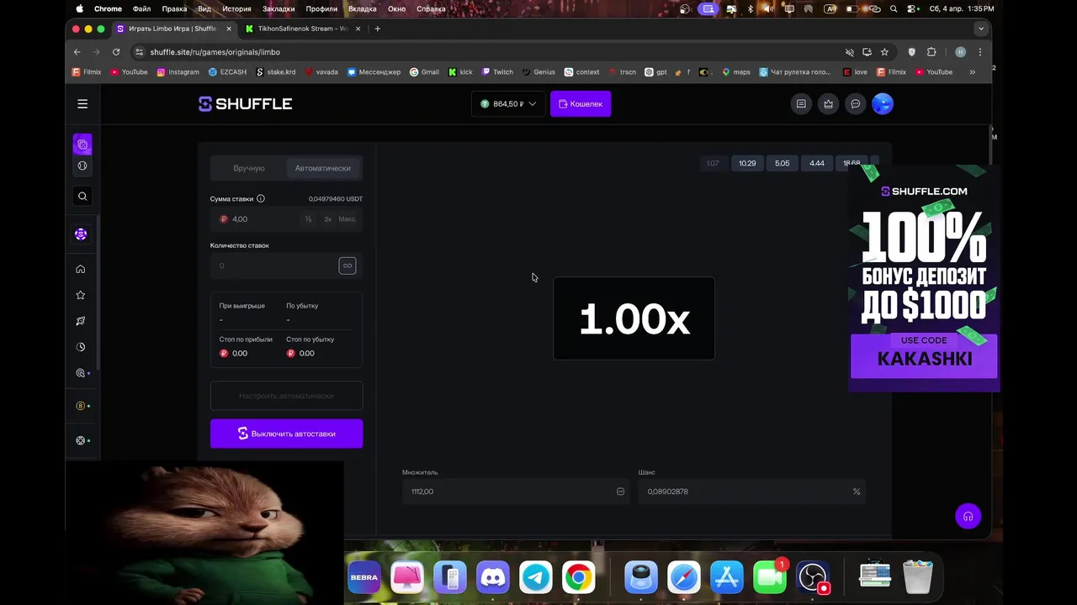Switch to TikhonSafinenok Stream tab
The image size is (1077, 605).
pyautogui.click(x=303, y=29)
